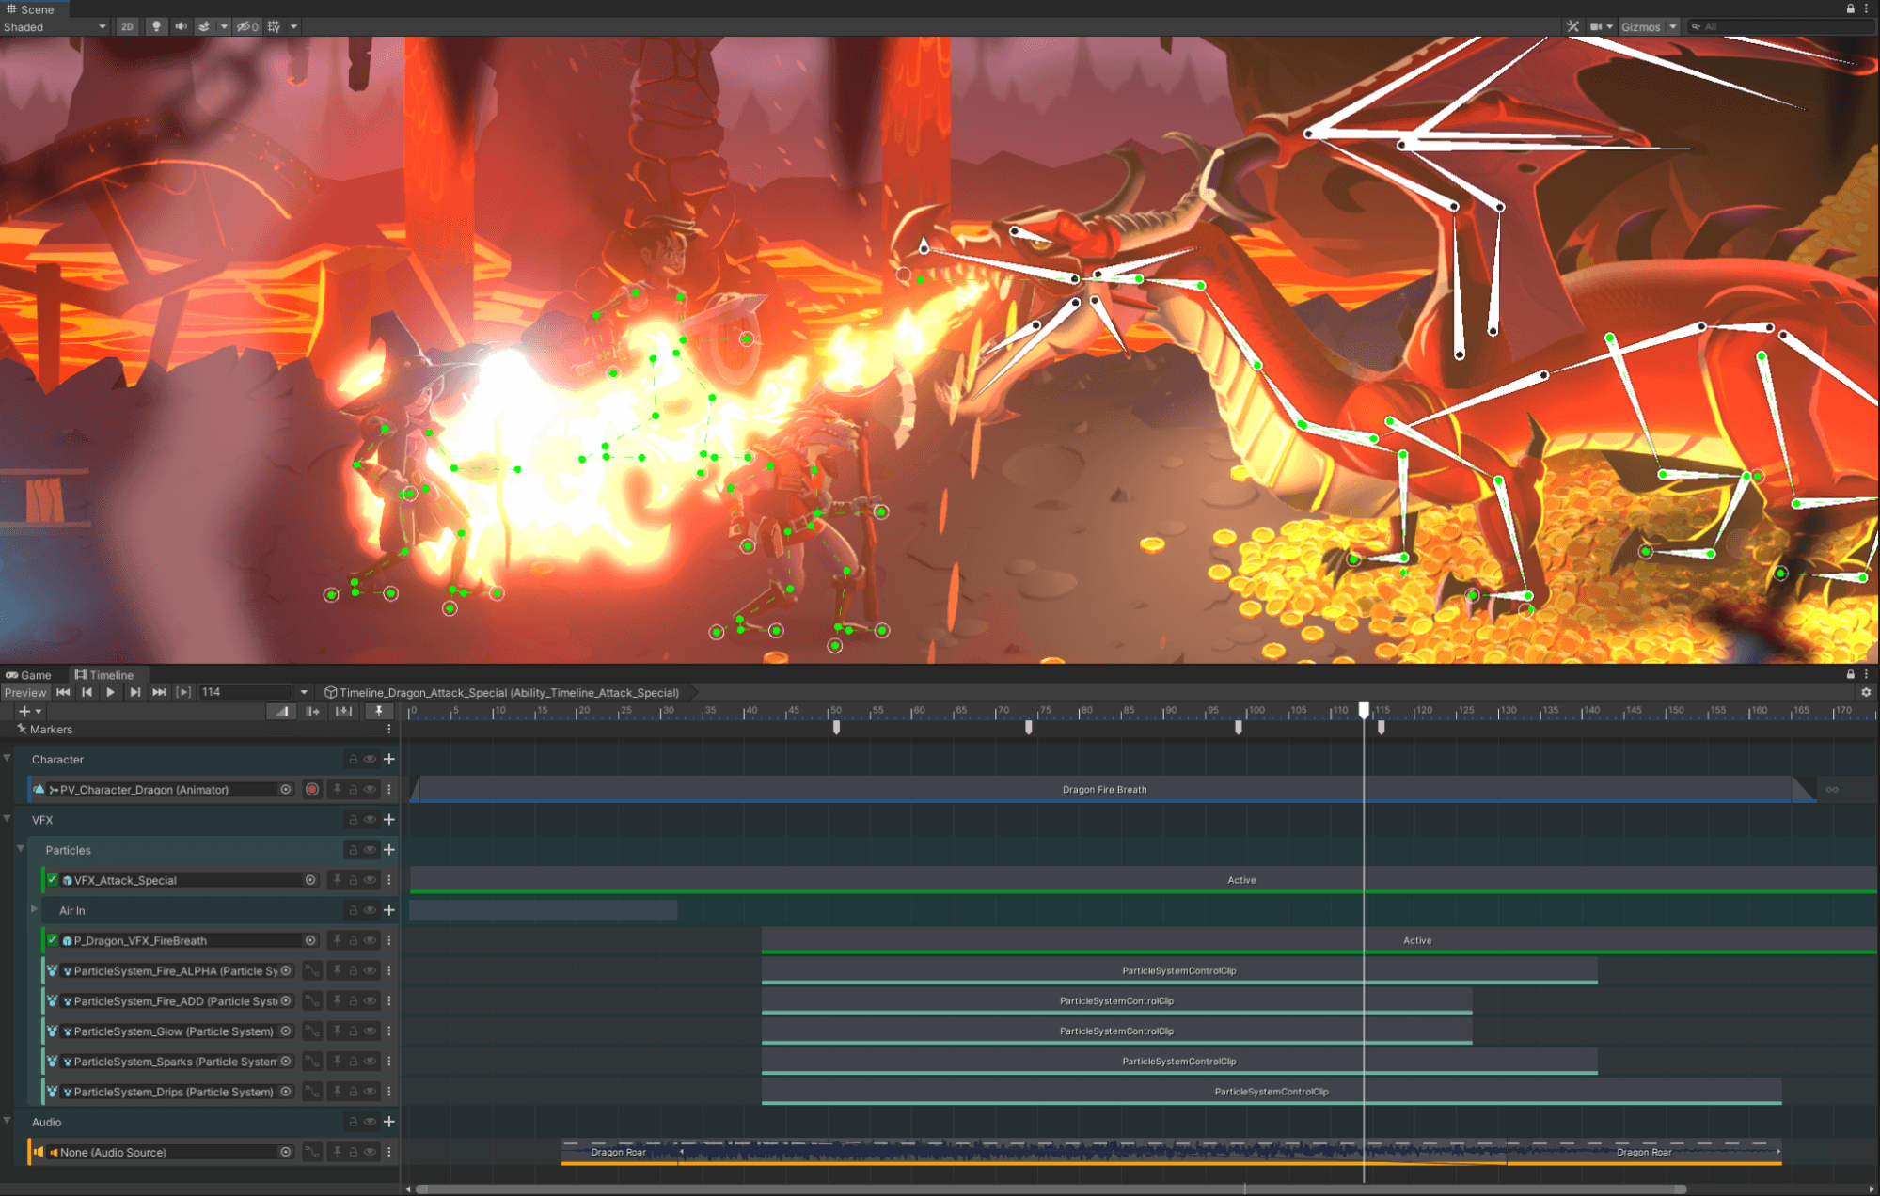Open Markers row options menu
The width and height of the screenshot is (1880, 1196).
pyautogui.click(x=389, y=729)
